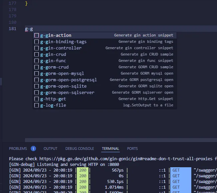
Task: Place cursor on editor line 181
Action: [100, 29]
